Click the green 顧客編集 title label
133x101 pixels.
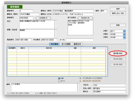coord(15,7)
